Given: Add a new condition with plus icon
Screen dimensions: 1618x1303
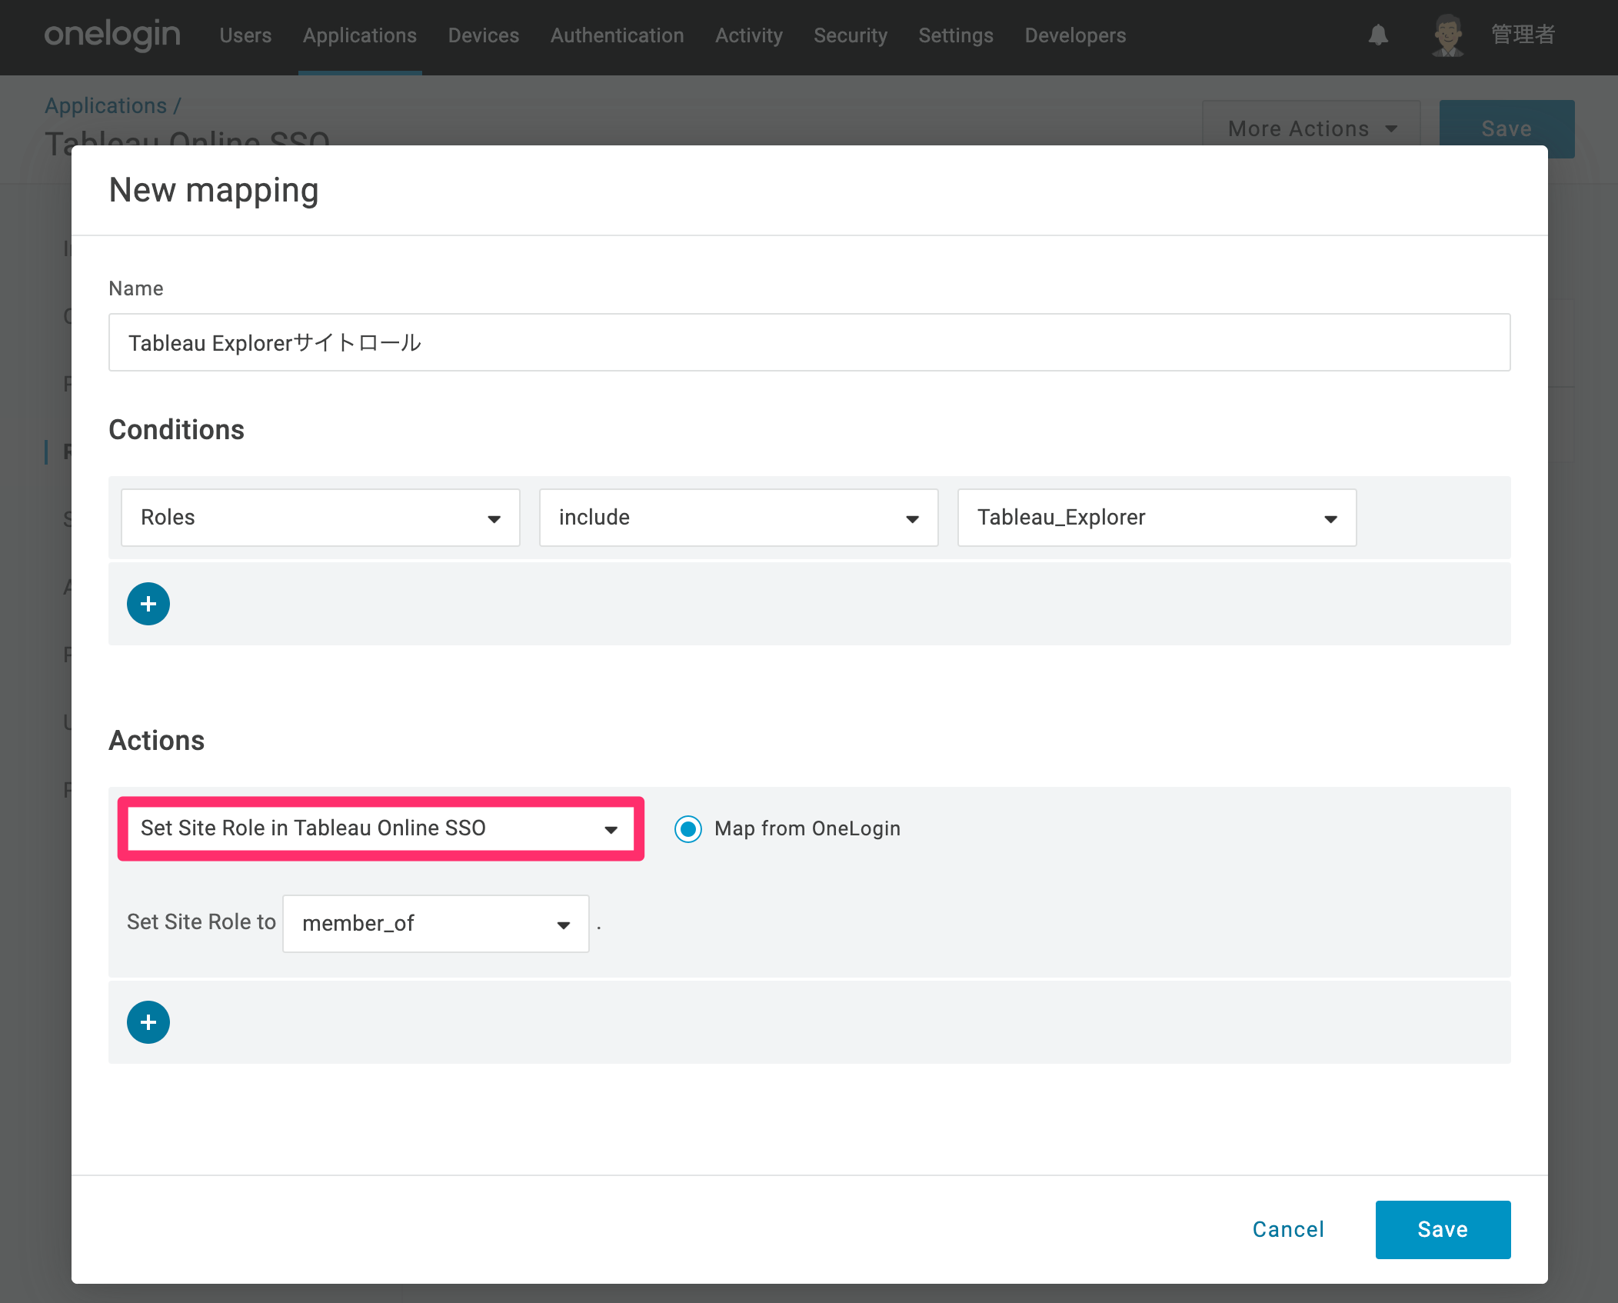Looking at the screenshot, I should [148, 604].
